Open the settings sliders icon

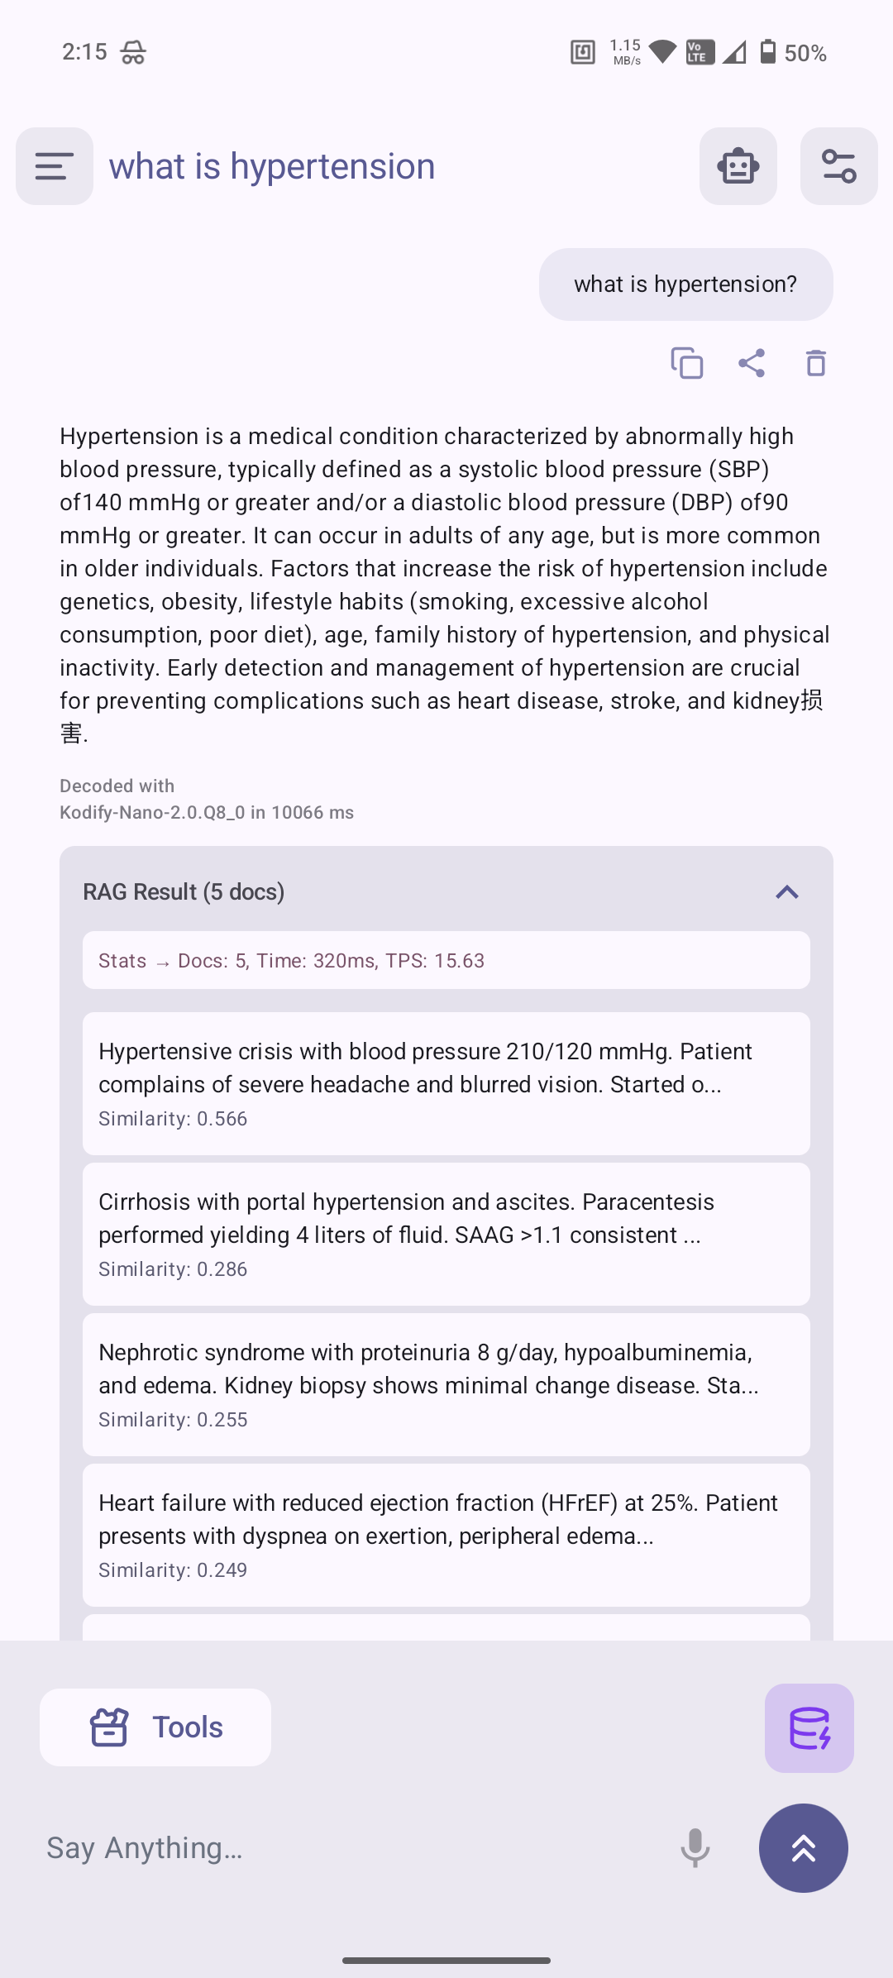tap(838, 165)
